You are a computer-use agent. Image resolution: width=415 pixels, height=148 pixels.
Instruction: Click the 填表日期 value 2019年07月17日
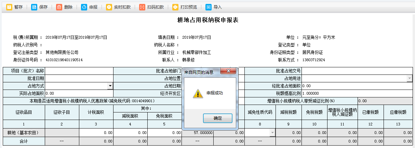[196, 37]
